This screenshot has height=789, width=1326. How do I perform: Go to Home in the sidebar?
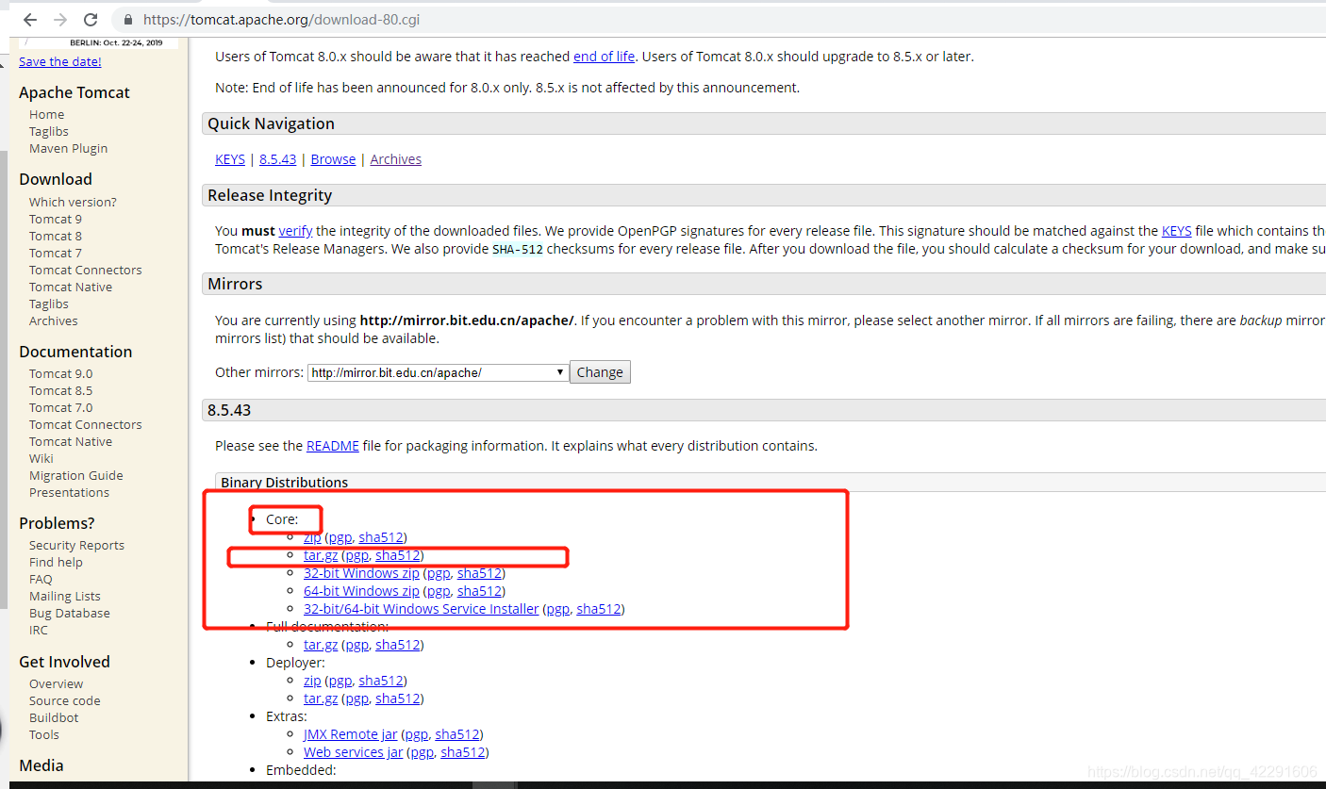(47, 114)
